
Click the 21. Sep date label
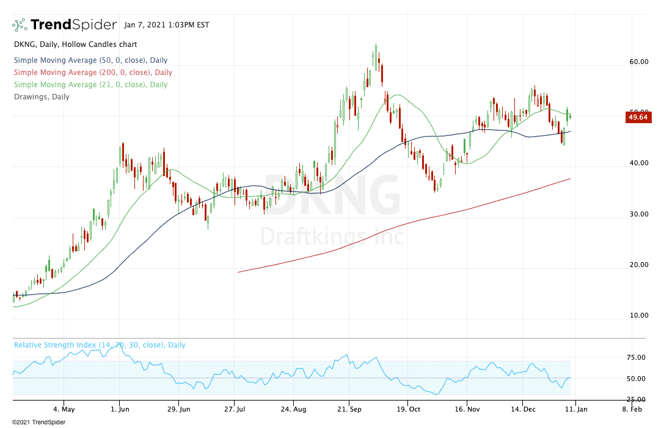[349, 409]
